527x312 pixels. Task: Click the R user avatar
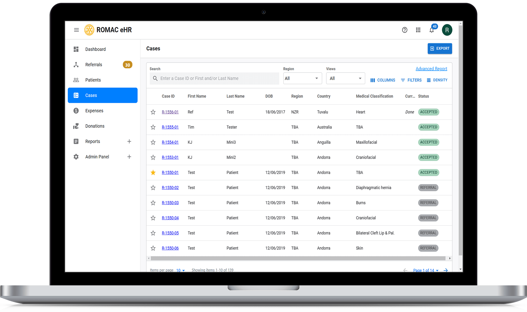[447, 30]
